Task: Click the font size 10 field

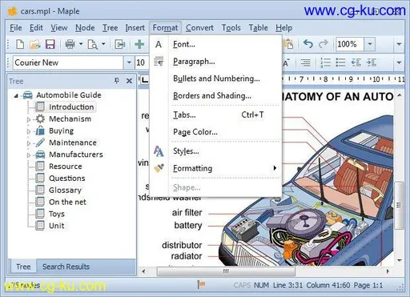Action: coord(143,62)
